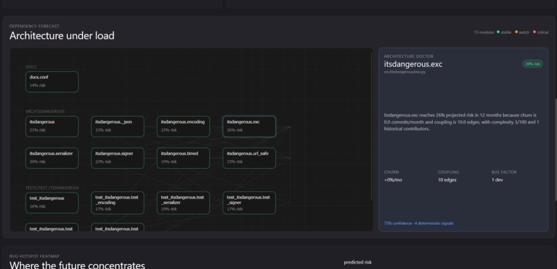Viewport: 557px width, 269px height.
Task: Click the "watch" legend label
Action: click(524, 32)
